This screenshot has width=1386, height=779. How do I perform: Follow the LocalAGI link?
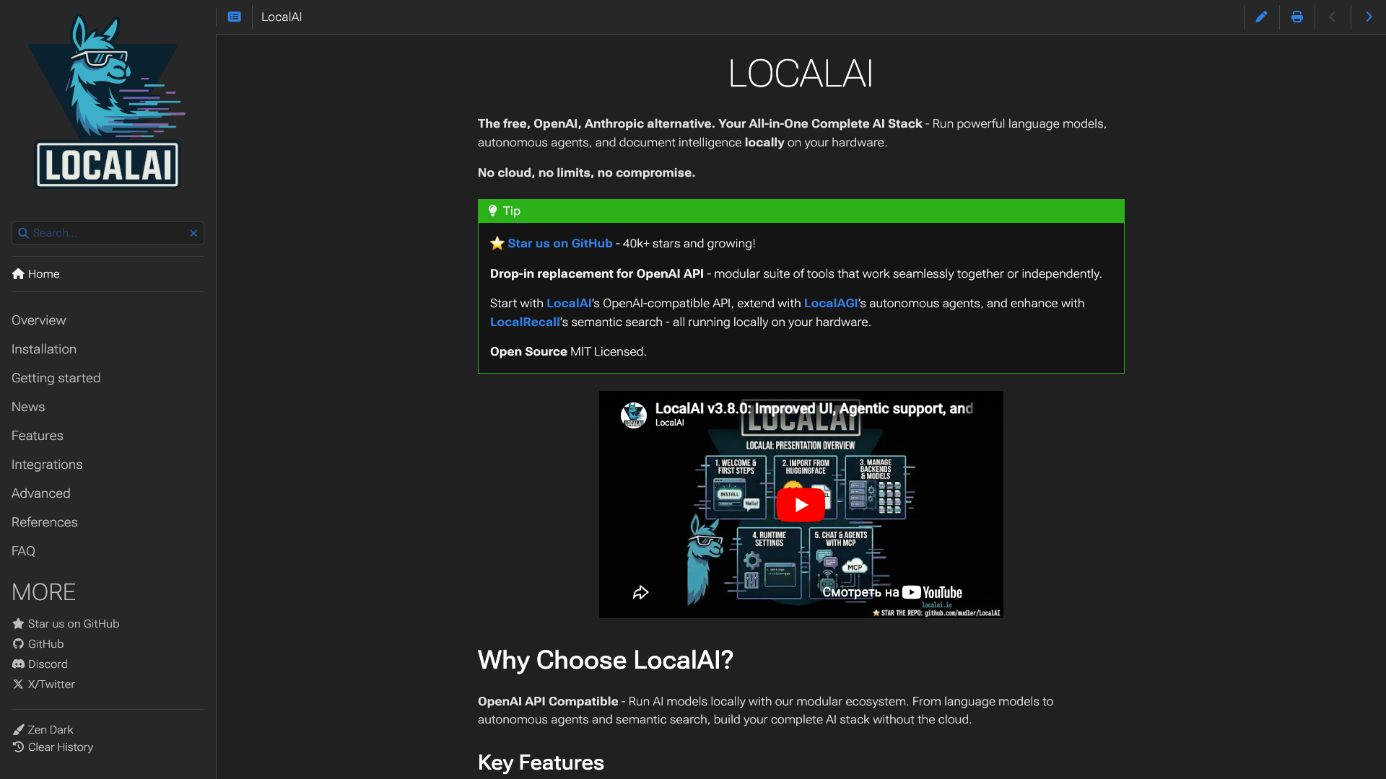pyautogui.click(x=831, y=304)
